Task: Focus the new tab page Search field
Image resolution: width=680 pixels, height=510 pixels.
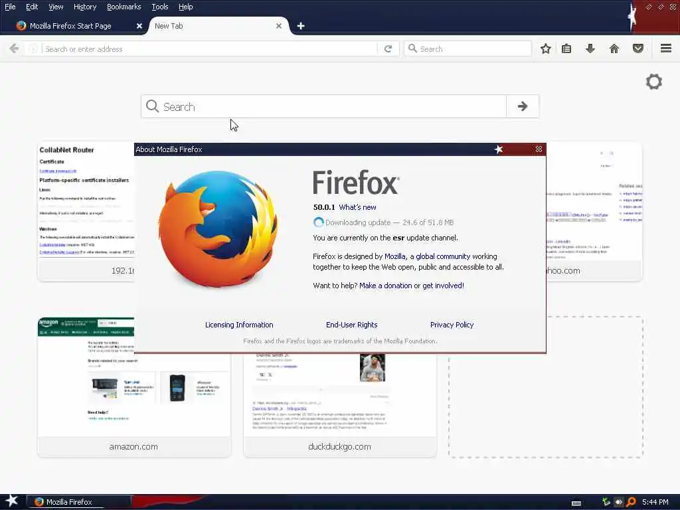Action: point(323,106)
